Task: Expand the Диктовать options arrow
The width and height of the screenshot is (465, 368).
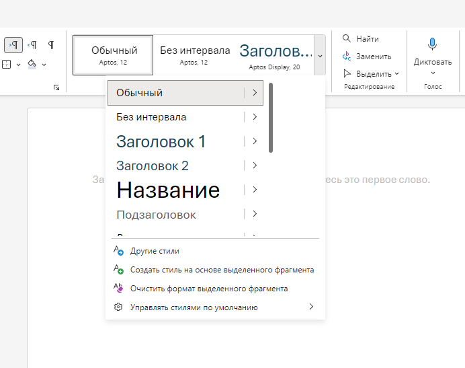Action: click(x=432, y=73)
